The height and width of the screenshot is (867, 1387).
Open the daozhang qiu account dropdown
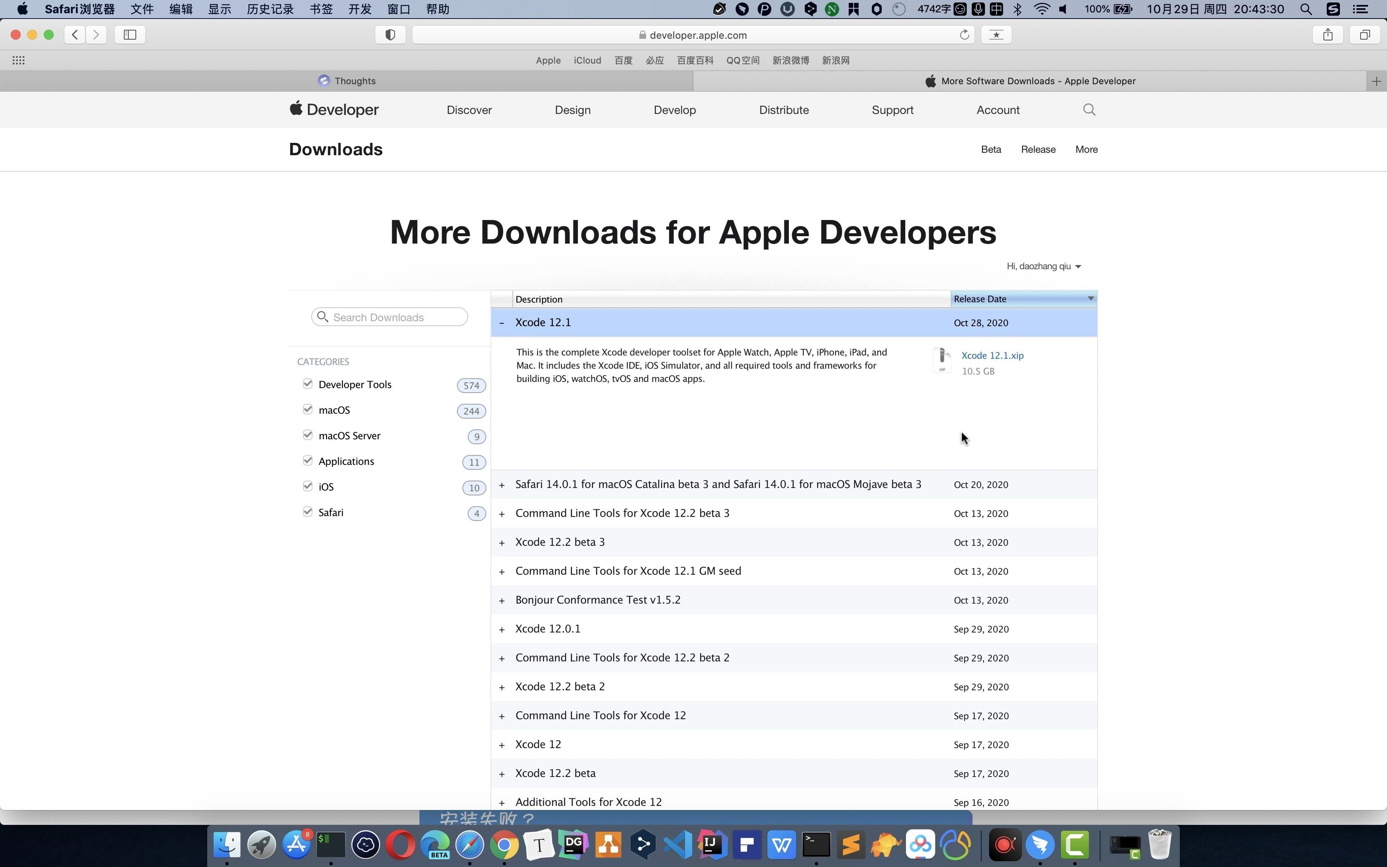(1044, 266)
